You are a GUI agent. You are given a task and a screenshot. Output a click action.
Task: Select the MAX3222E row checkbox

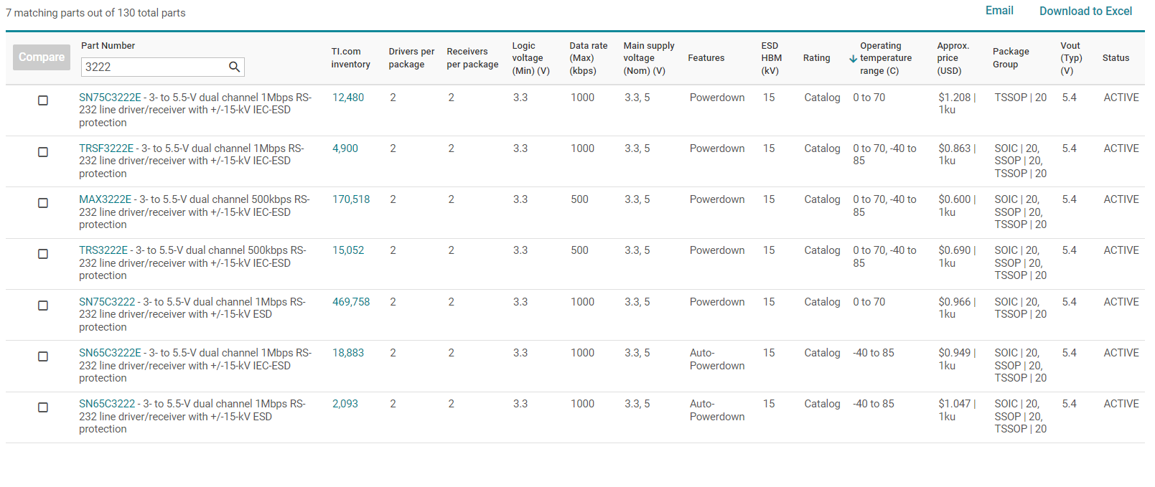[43, 203]
